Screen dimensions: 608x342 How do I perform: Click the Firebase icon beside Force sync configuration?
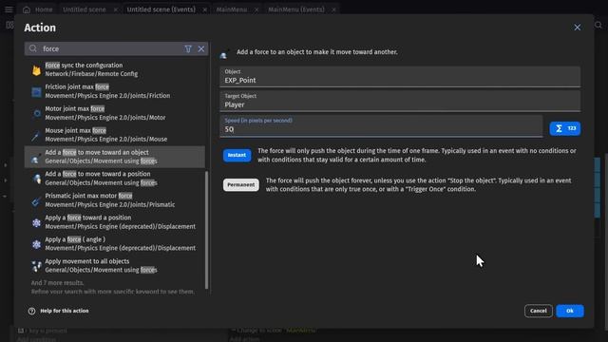[x=36, y=69]
